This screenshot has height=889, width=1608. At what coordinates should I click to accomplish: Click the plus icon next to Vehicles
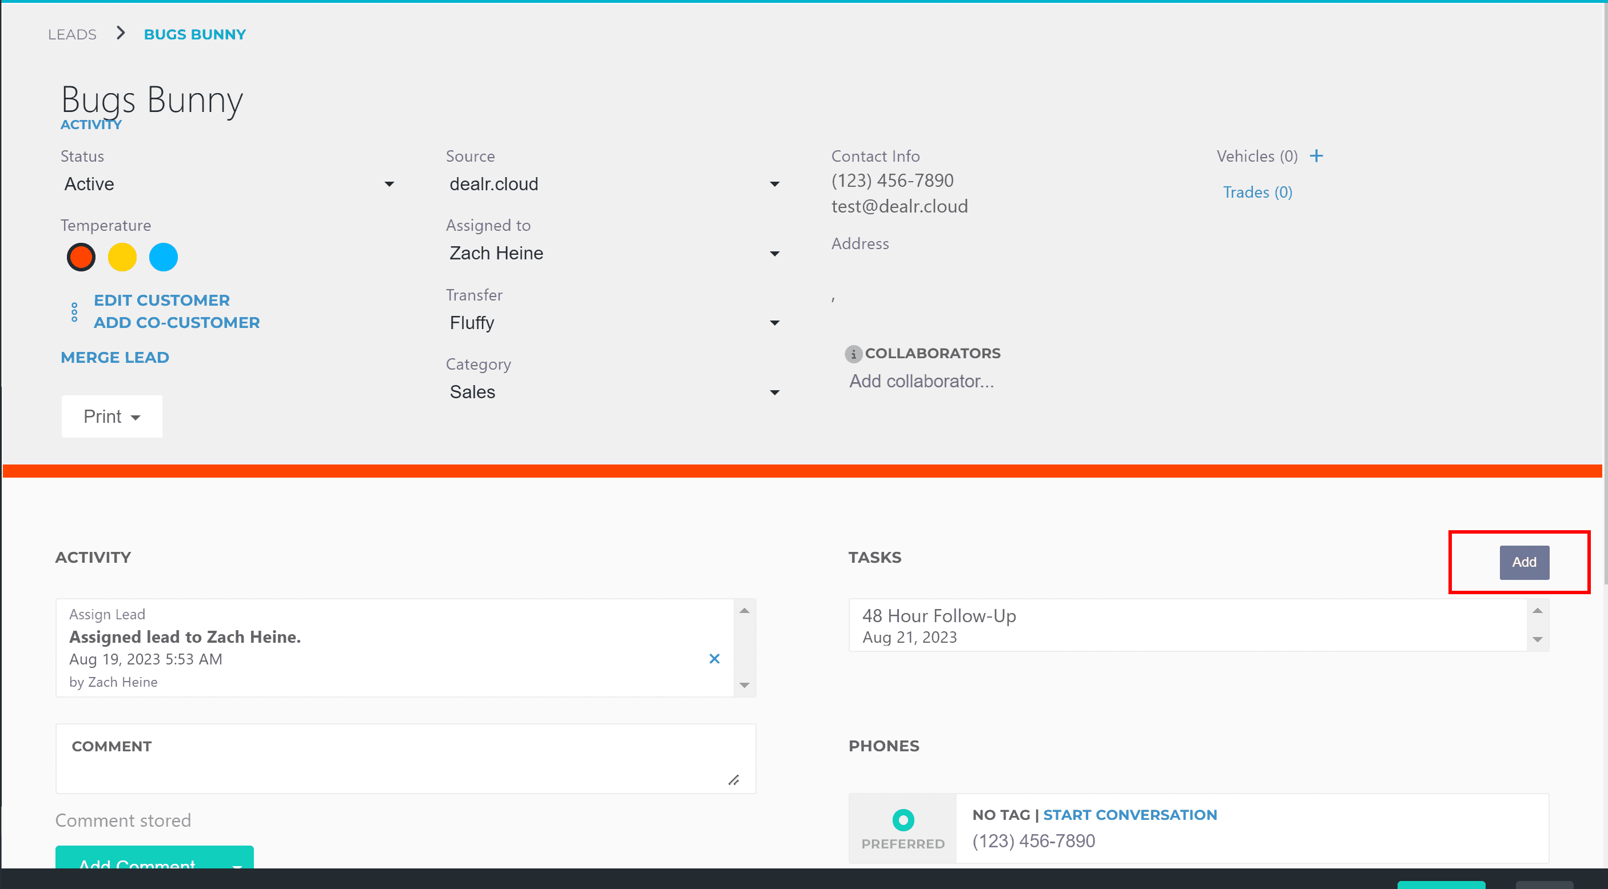1316,156
